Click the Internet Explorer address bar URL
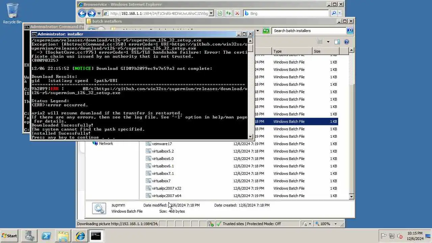The height and width of the screenshot is (243, 432). coord(159,13)
